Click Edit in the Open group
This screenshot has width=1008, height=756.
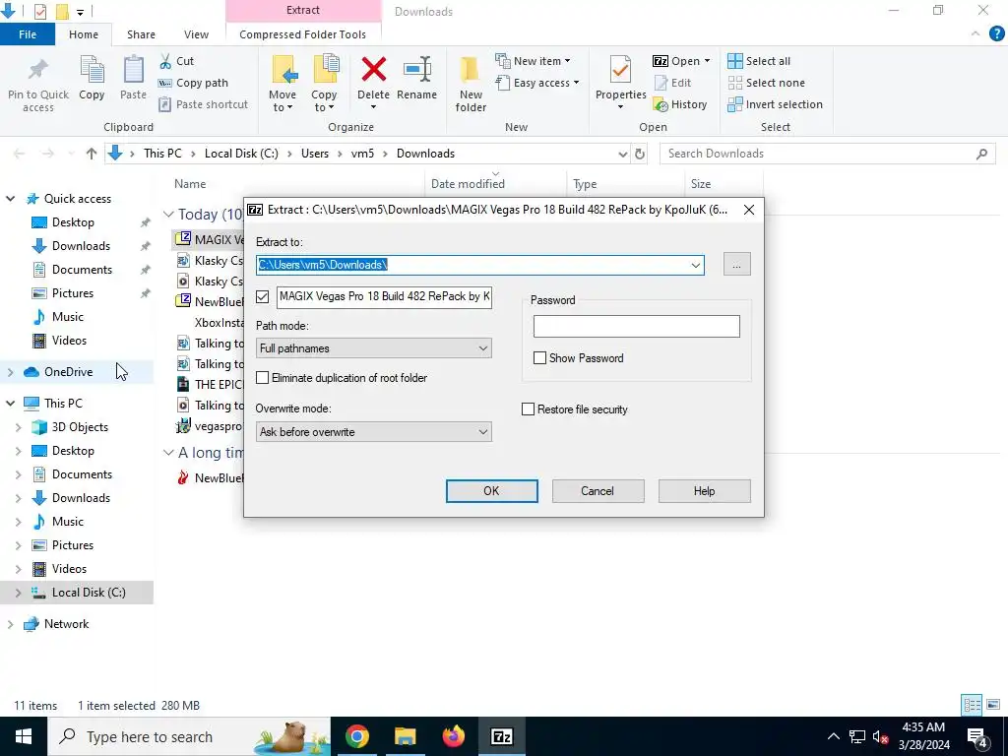pyautogui.click(x=672, y=83)
